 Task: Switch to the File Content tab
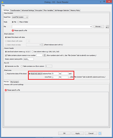pos(14,82)
